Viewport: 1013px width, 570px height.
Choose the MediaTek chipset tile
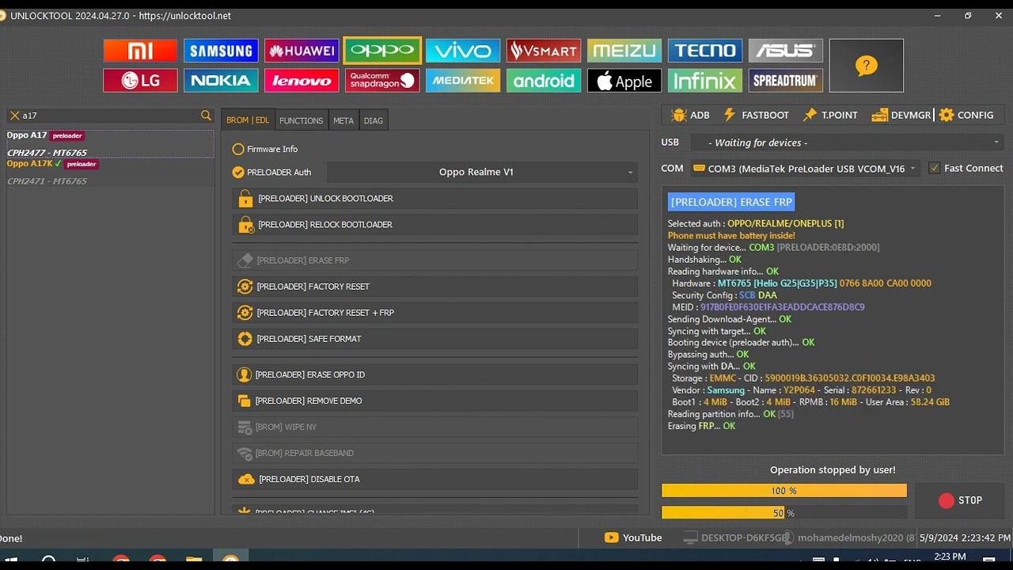(463, 80)
